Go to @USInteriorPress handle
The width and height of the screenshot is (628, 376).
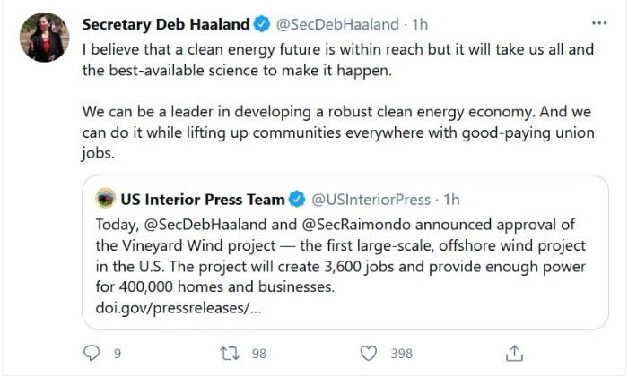(371, 199)
